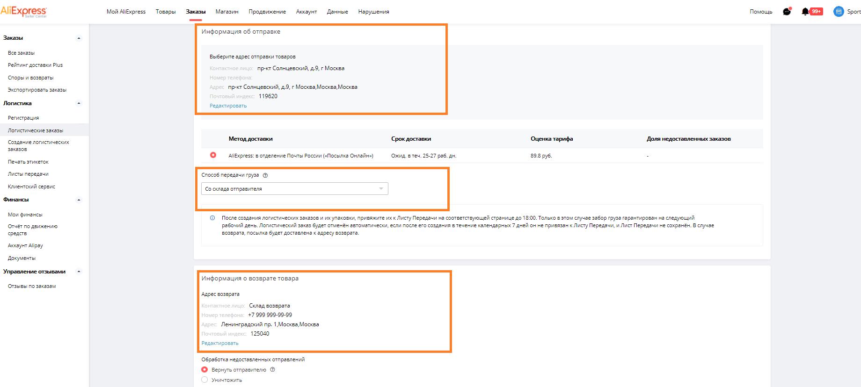
Task: Open Споры и возвраты
Action: click(30, 78)
